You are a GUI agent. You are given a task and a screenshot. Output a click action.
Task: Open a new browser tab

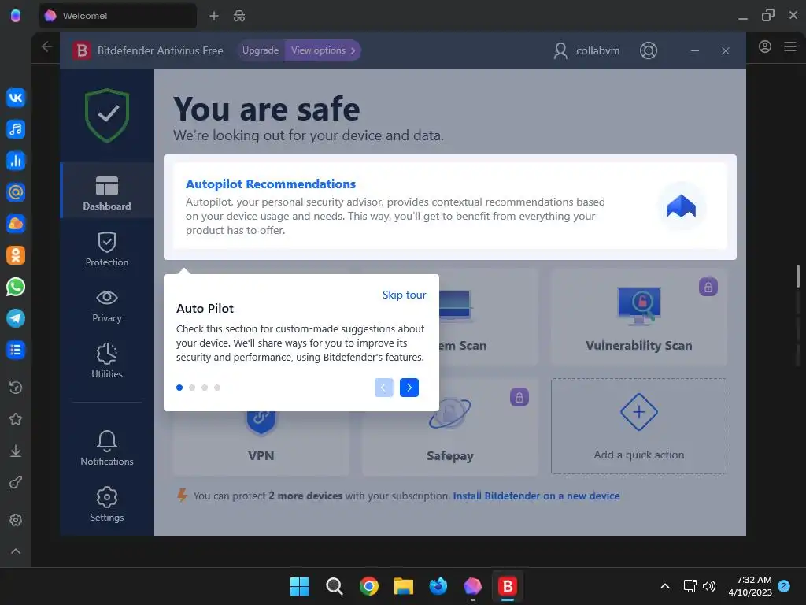click(214, 16)
